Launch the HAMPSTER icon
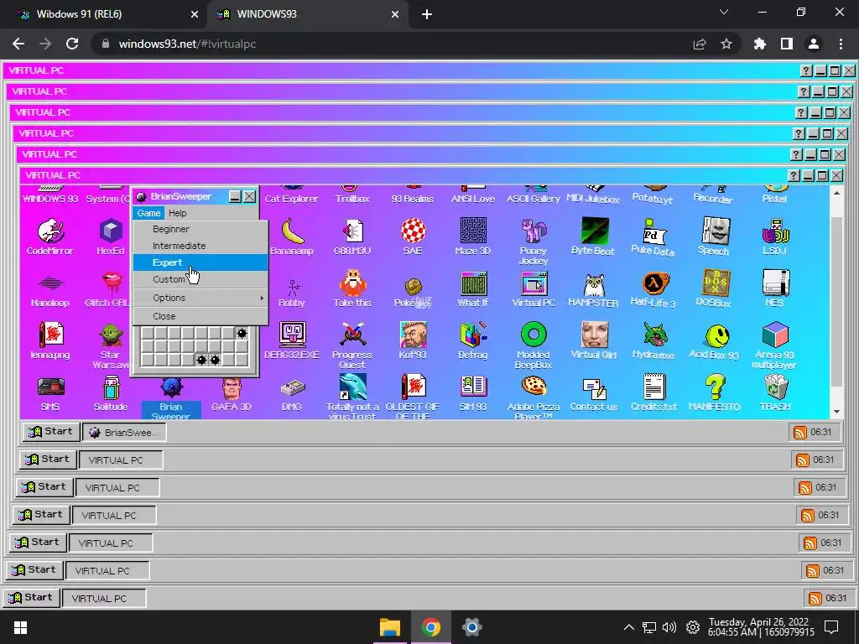This screenshot has height=644, width=859. [593, 288]
